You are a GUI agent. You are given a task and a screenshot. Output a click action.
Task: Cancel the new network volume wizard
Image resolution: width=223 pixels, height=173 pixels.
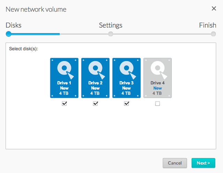(175, 163)
